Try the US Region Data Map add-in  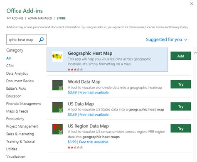pyautogui.click(x=181, y=128)
